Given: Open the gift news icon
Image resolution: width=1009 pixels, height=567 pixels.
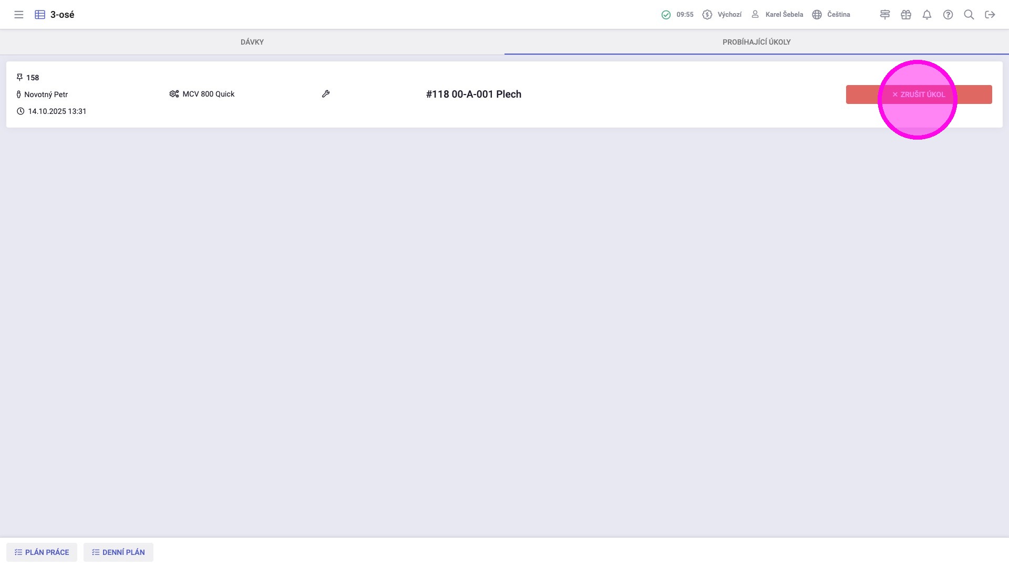Looking at the screenshot, I should point(906,15).
